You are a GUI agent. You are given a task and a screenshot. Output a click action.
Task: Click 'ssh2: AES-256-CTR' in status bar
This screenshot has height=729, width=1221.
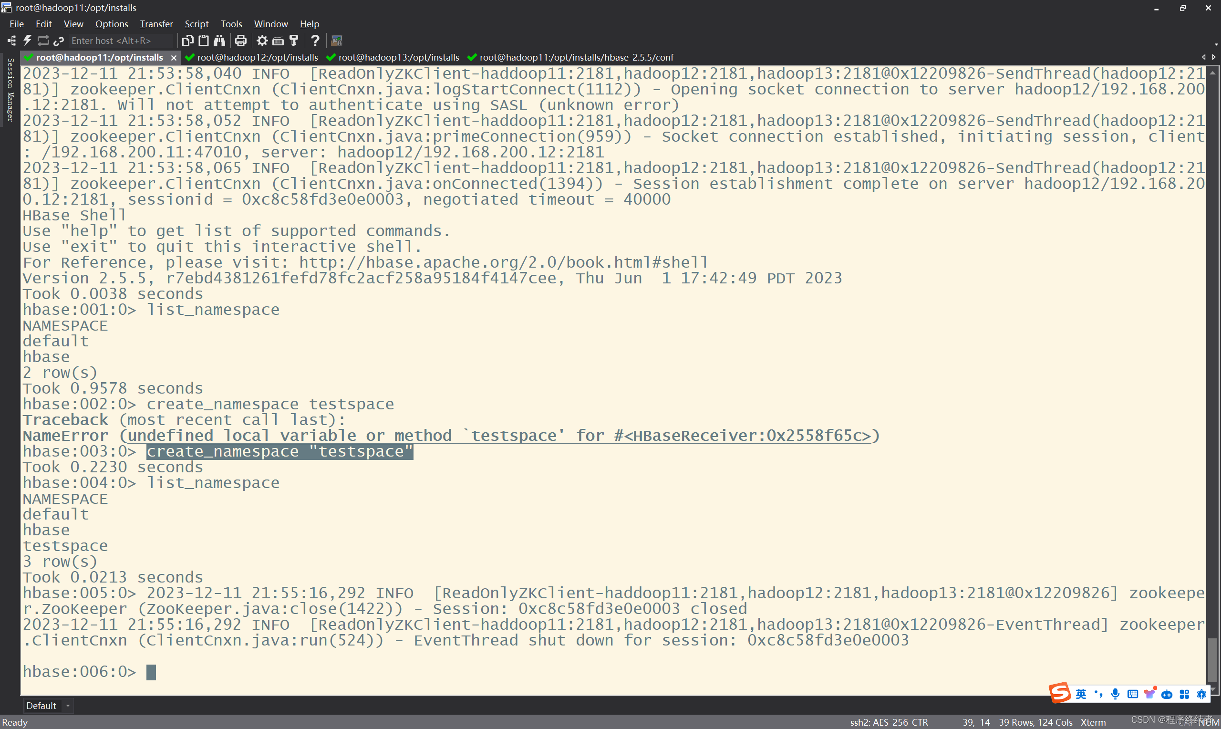(x=889, y=722)
